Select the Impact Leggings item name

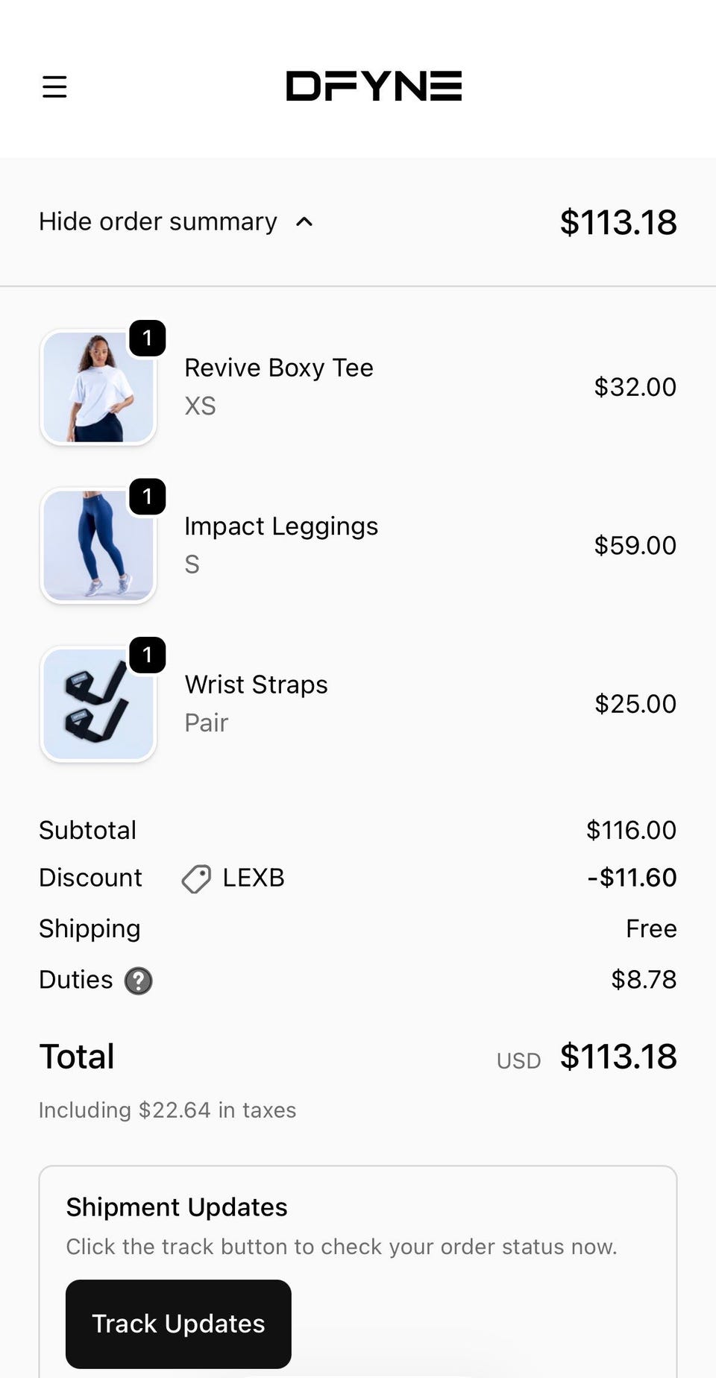pos(281,526)
